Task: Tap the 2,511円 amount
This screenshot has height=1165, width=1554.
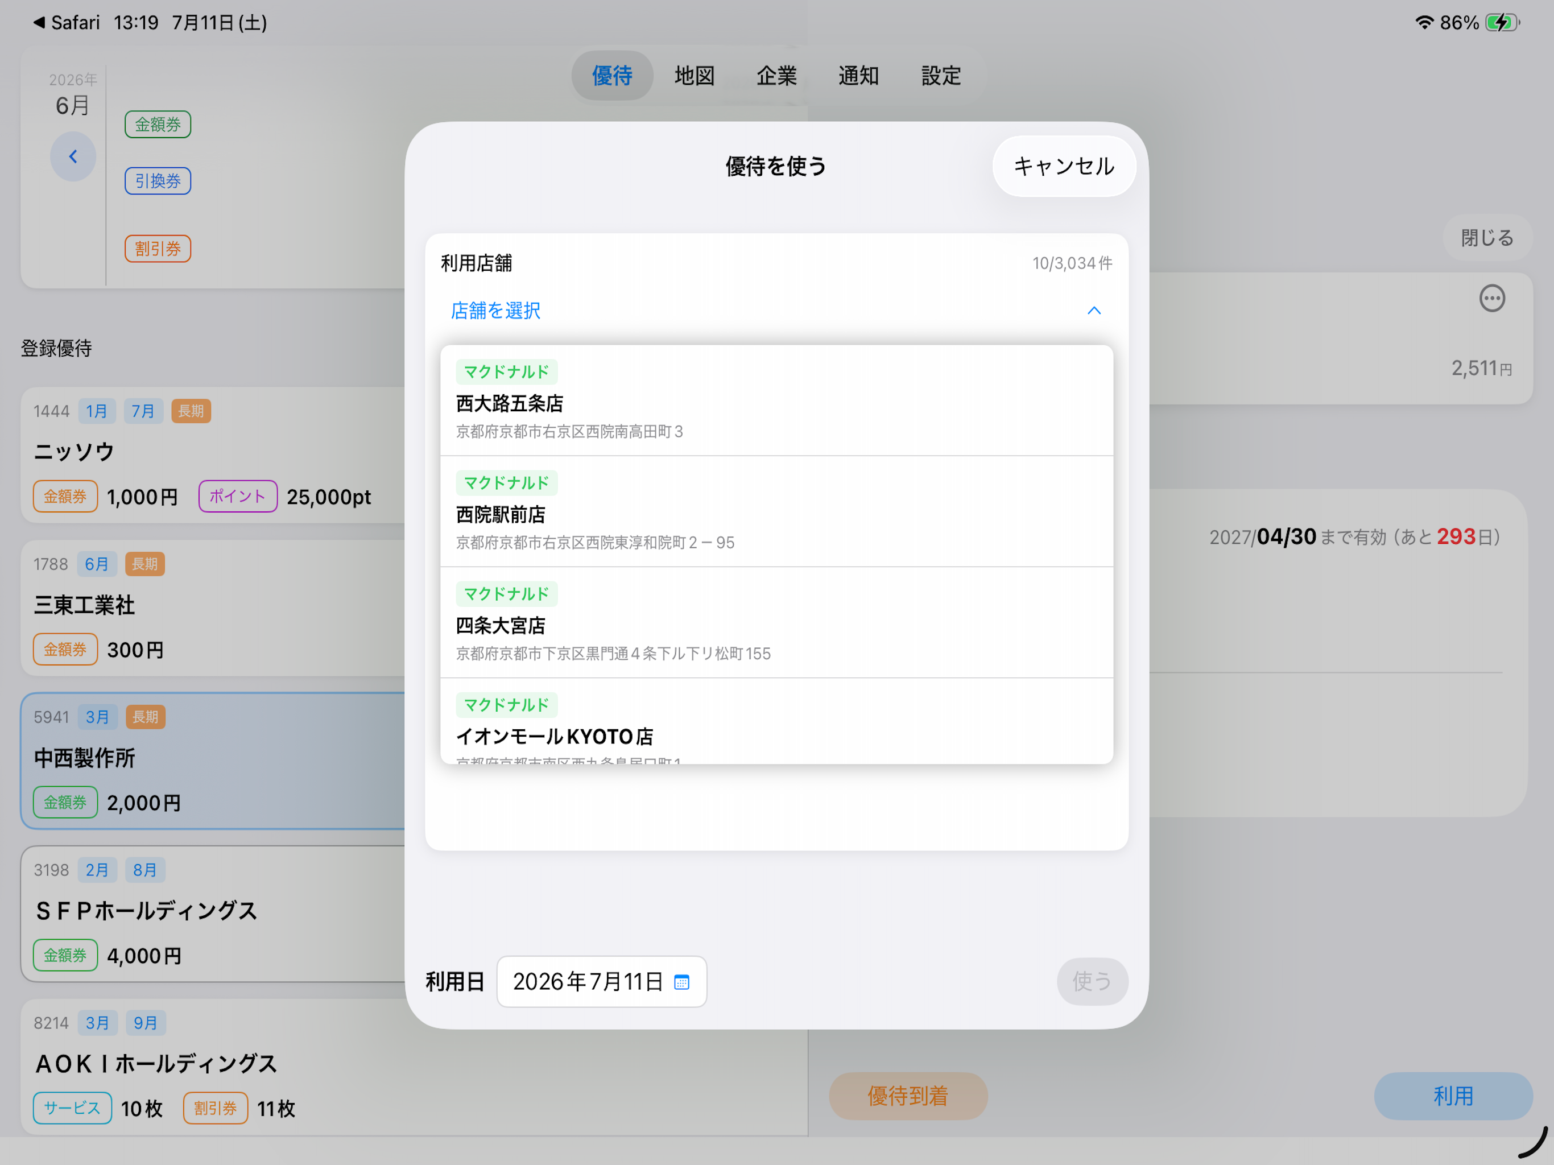Action: tap(1482, 368)
